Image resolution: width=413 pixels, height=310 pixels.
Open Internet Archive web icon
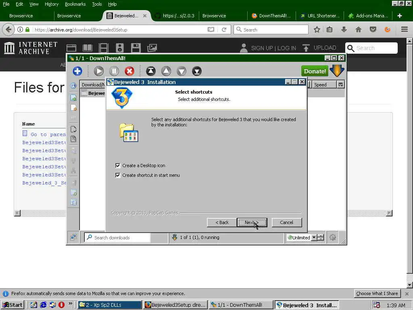click(x=71, y=48)
